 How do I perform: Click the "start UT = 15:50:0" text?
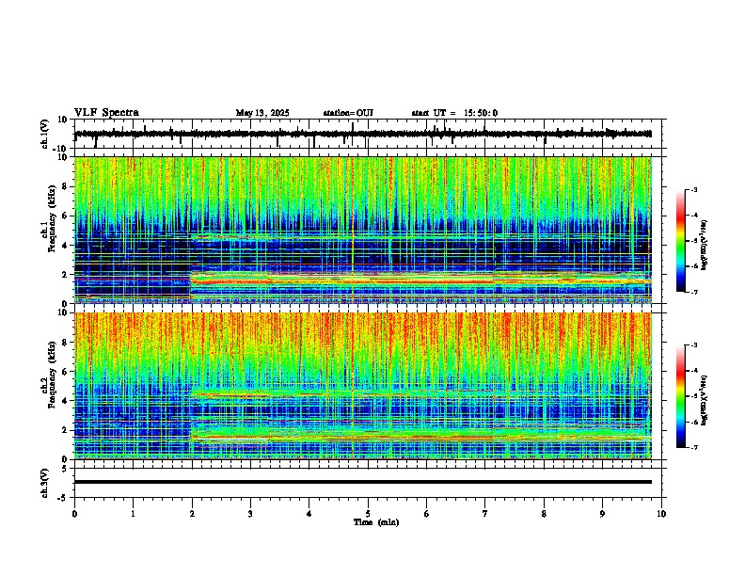pyautogui.click(x=454, y=113)
